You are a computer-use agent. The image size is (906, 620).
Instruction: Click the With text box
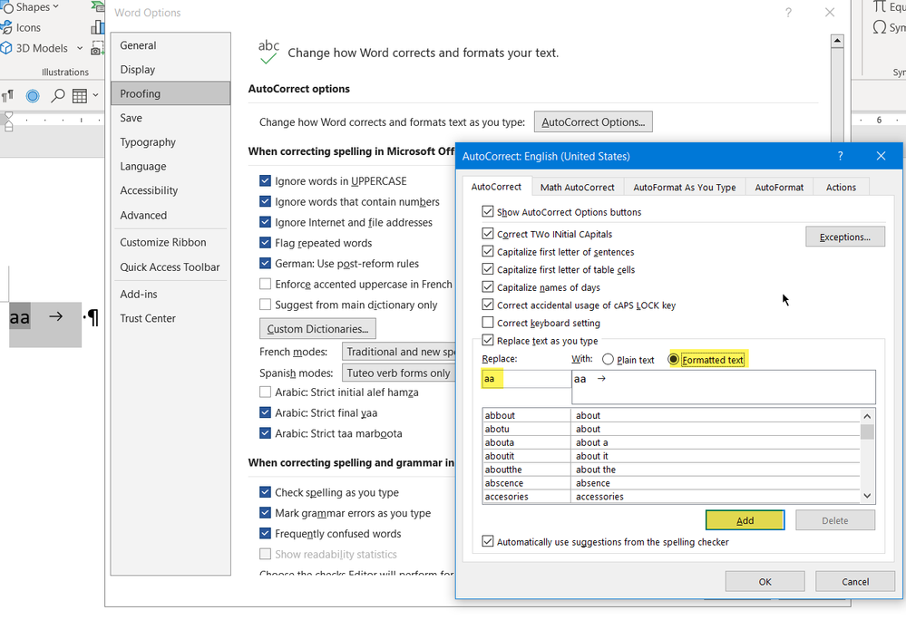click(724, 387)
